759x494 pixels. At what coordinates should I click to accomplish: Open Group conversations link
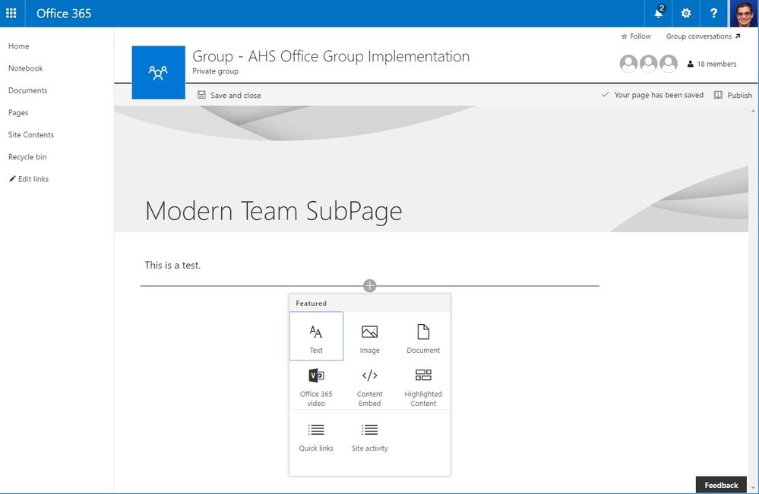[703, 36]
